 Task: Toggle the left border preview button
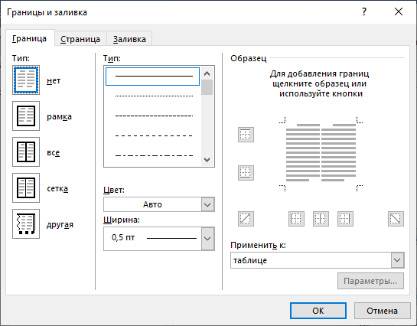pyautogui.click(x=296, y=219)
